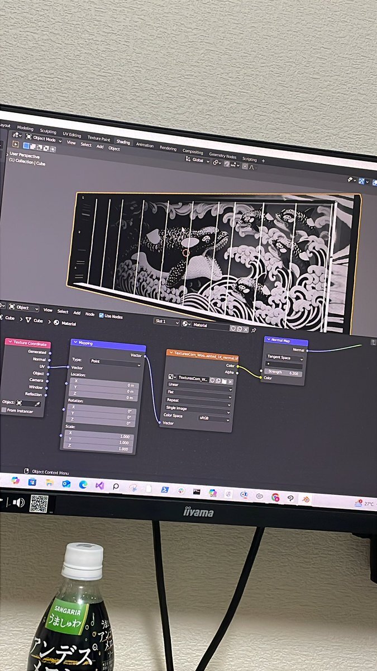Open File Explorer from the taskbar
Screen dimensions: 377x671
(x=50, y=483)
